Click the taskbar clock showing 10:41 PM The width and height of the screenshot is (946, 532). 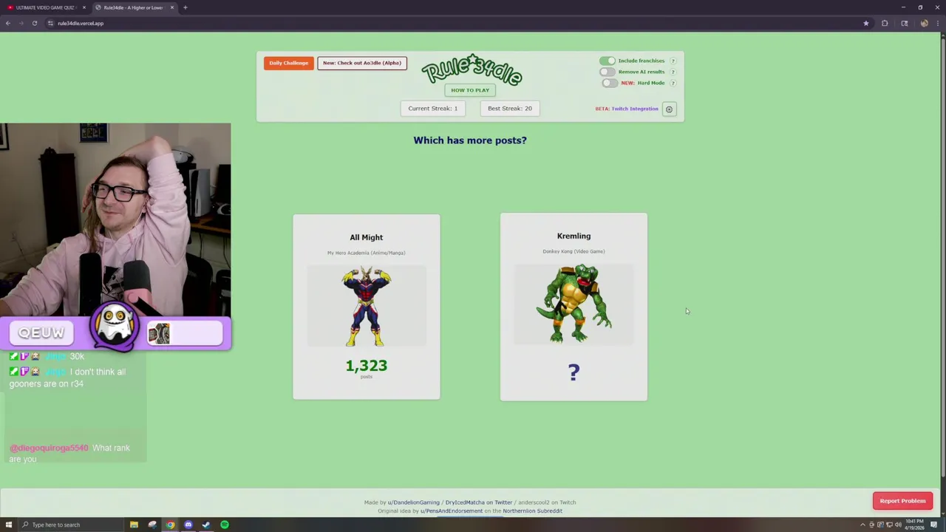(x=915, y=525)
